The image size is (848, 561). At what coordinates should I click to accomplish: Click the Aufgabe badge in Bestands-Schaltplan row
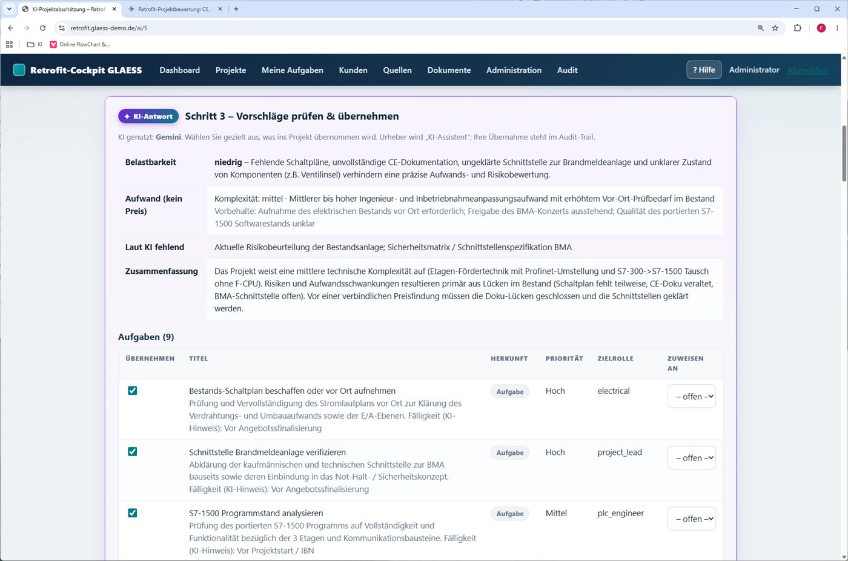point(510,392)
